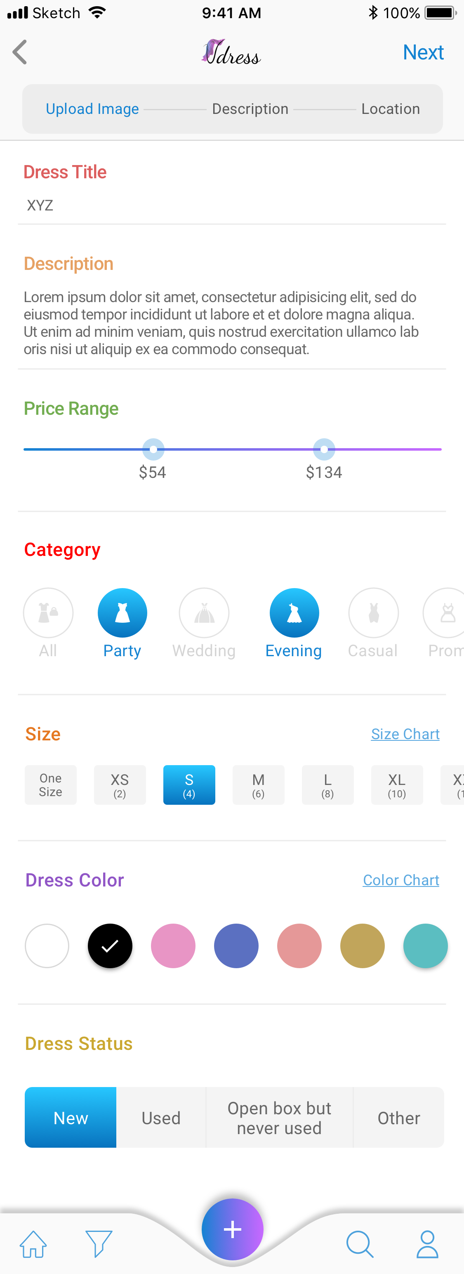Select the Casual category icon
The width and height of the screenshot is (464, 1274).
pos(374,613)
